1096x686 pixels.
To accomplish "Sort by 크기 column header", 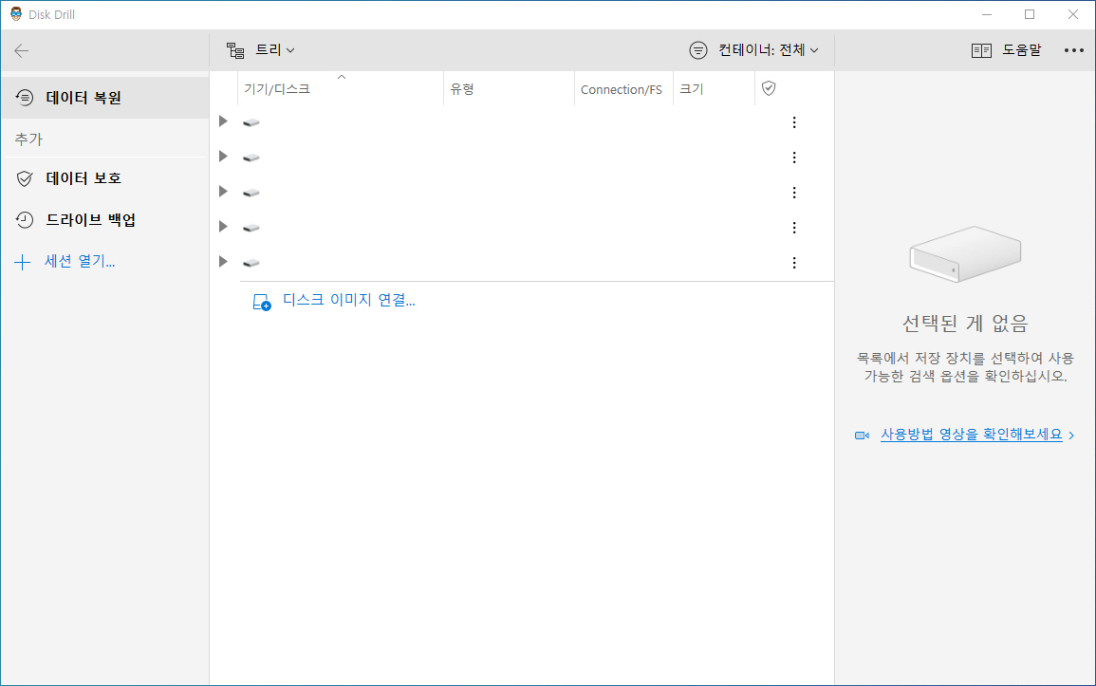I will tap(714, 89).
